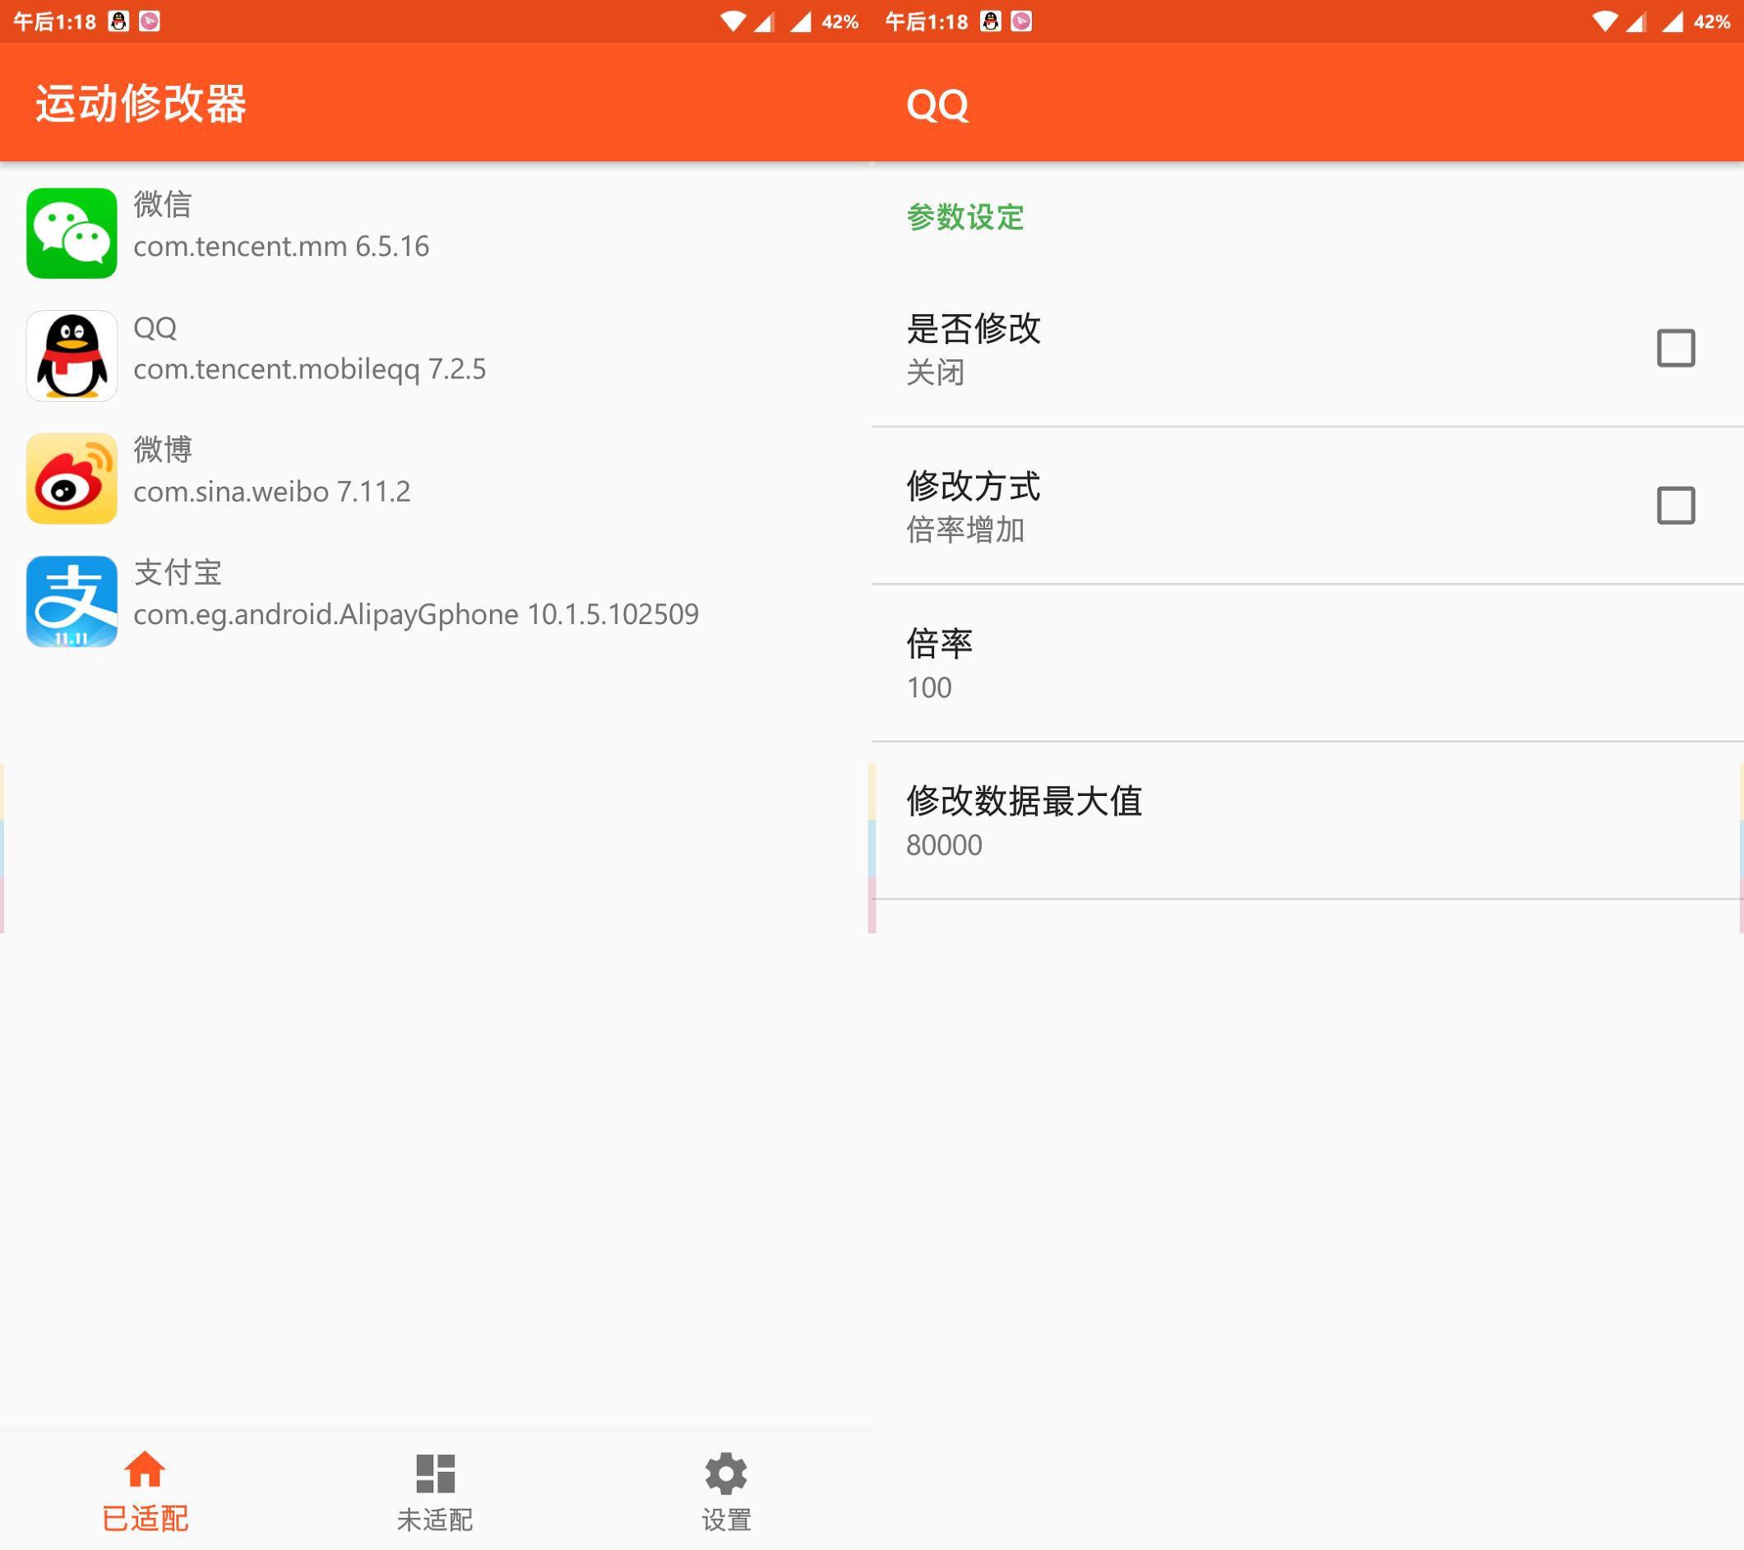Tap the Wi-Fi icon in the left status bar
Image resolution: width=1744 pixels, height=1550 pixels.
pyautogui.click(x=733, y=22)
